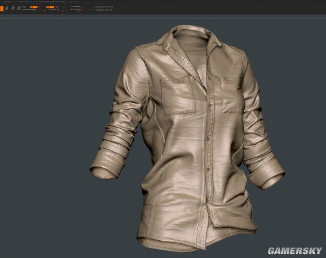The height and width of the screenshot is (258, 326).
Task: Click the GAMERSKY watermark
Action: (x=295, y=251)
